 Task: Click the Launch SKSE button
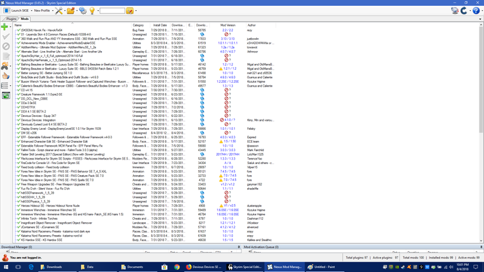pyautogui.click(x=16, y=10)
